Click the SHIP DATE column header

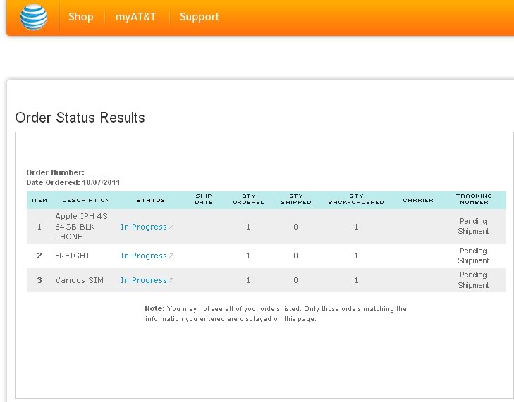[204, 199]
